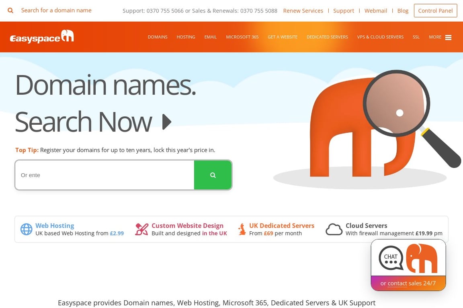Image resolution: width=463 pixels, height=308 pixels.
Task: Focus the top 'Search for a domain name' field
Action: [56, 10]
